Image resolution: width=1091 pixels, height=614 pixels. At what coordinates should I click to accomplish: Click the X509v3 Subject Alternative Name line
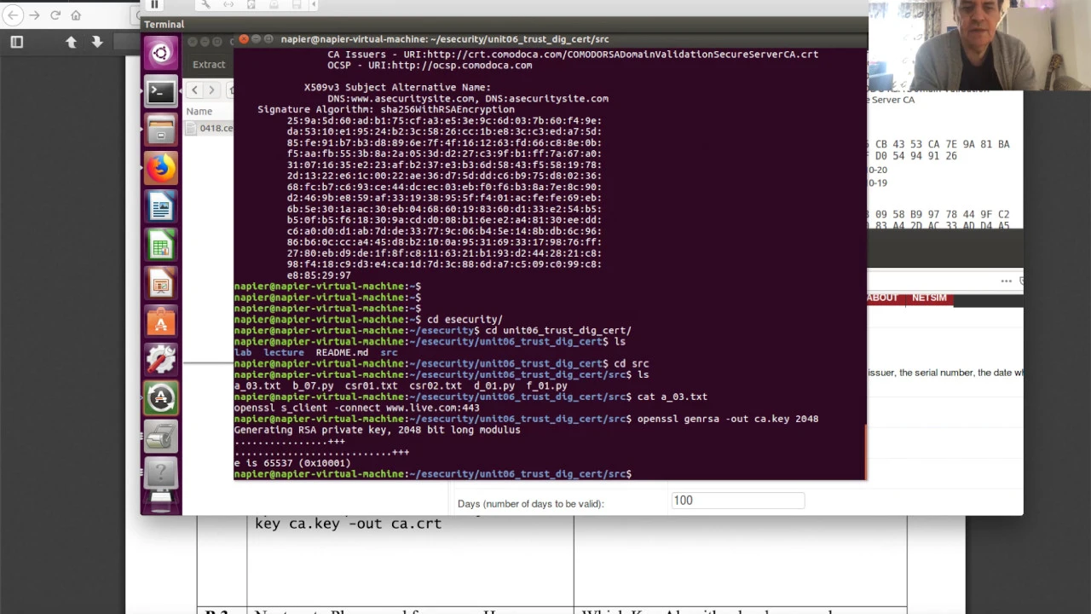397,87
